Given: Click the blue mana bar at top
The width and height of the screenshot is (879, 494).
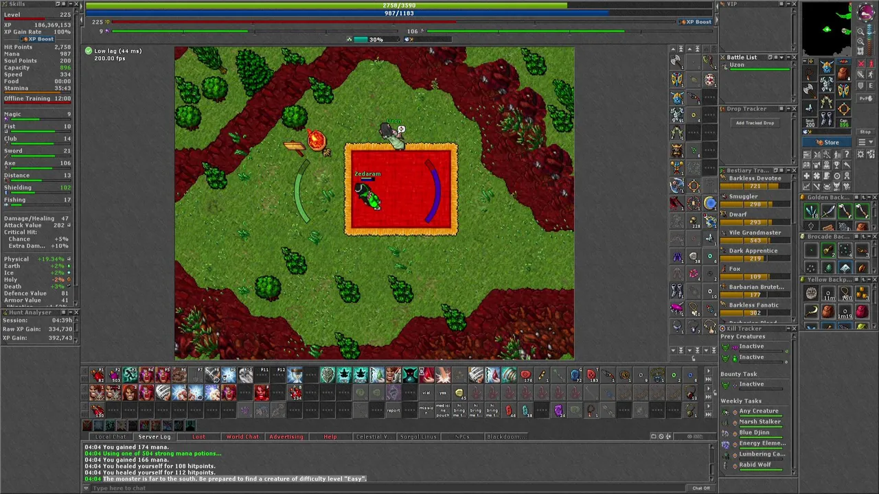Looking at the screenshot, I should (399, 13).
